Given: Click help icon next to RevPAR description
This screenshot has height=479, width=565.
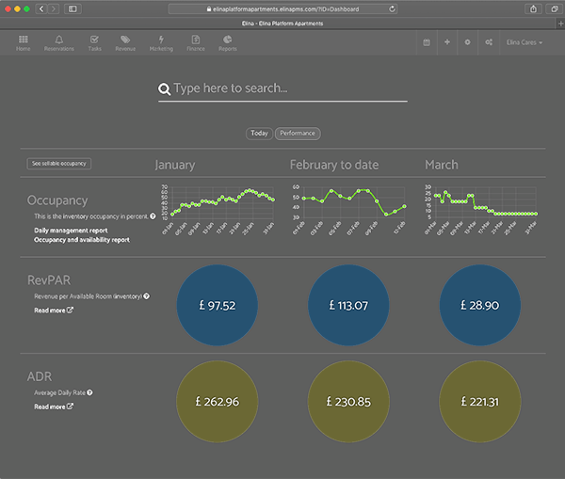Looking at the screenshot, I should [146, 296].
